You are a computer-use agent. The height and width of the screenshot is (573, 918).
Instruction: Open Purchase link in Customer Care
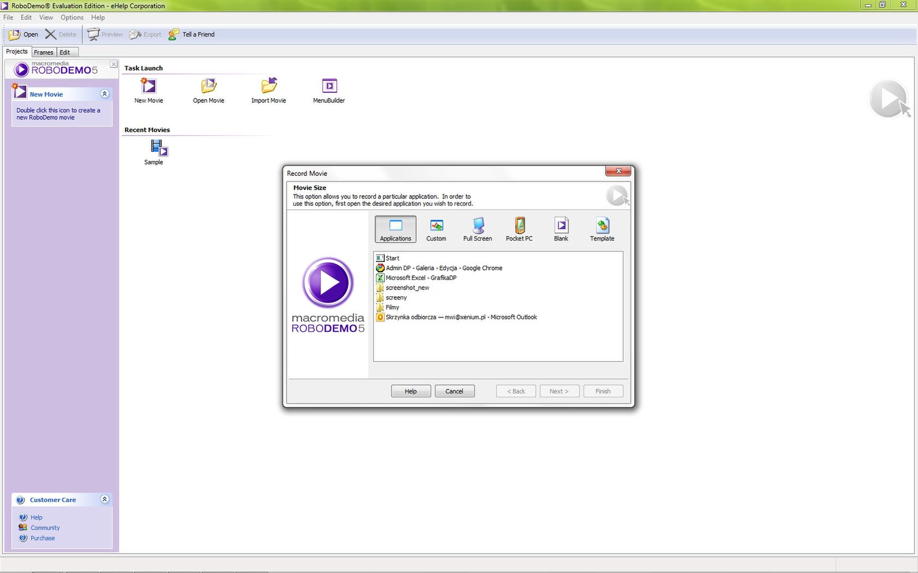click(43, 538)
